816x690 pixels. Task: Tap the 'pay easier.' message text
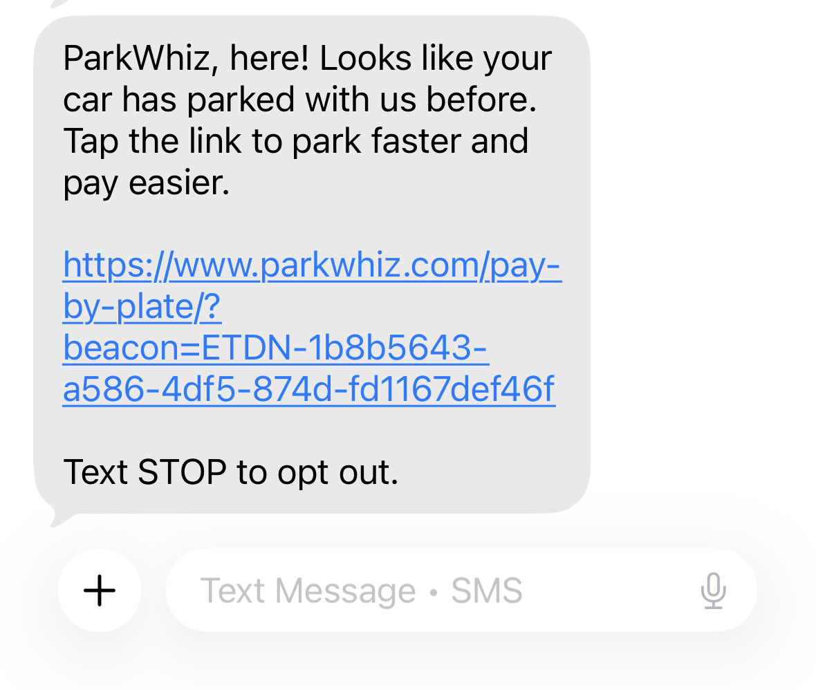(146, 183)
